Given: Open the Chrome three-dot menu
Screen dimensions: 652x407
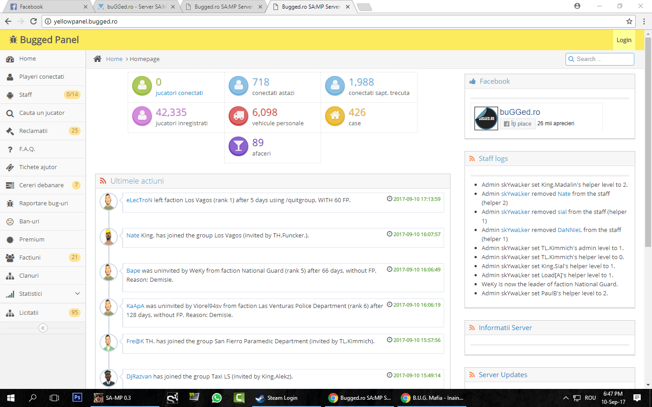Looking at the screenshot, I should tap(644, 21).
